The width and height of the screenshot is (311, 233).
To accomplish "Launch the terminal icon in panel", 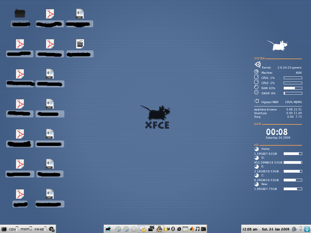I will pos(203,229).
